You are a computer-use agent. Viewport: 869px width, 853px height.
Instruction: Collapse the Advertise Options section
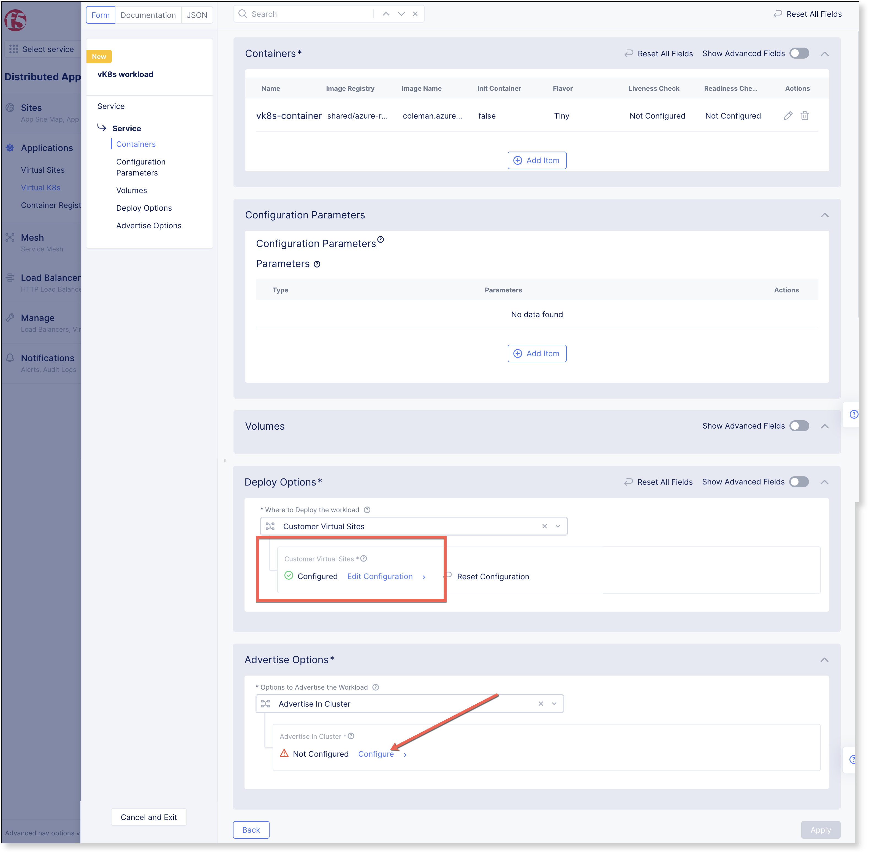coord(825,660)
